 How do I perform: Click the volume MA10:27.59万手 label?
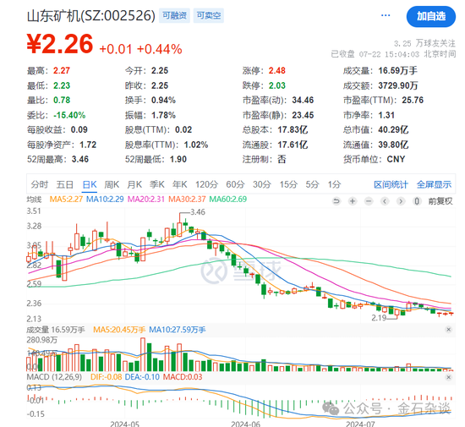point(177,330)
